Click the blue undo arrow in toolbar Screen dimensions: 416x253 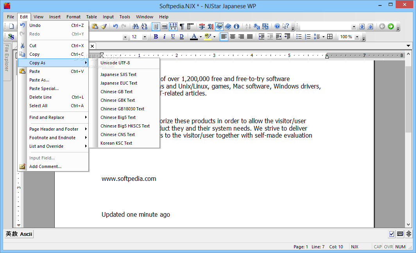115,26
